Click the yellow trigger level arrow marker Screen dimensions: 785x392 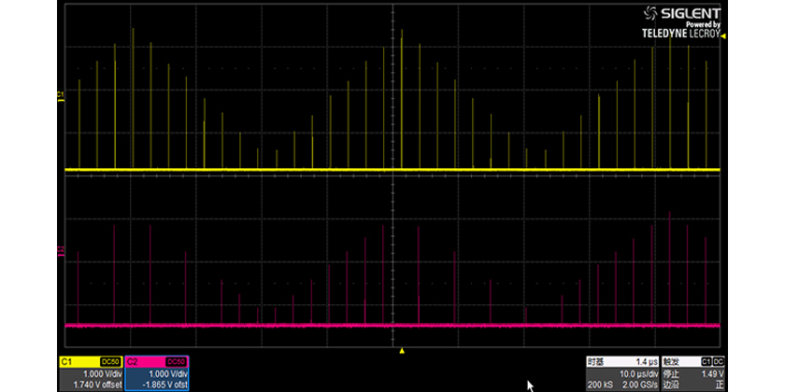(x=721, y=35)
